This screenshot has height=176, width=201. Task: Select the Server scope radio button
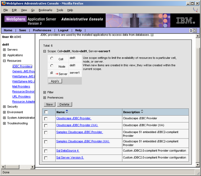(52, 73)
